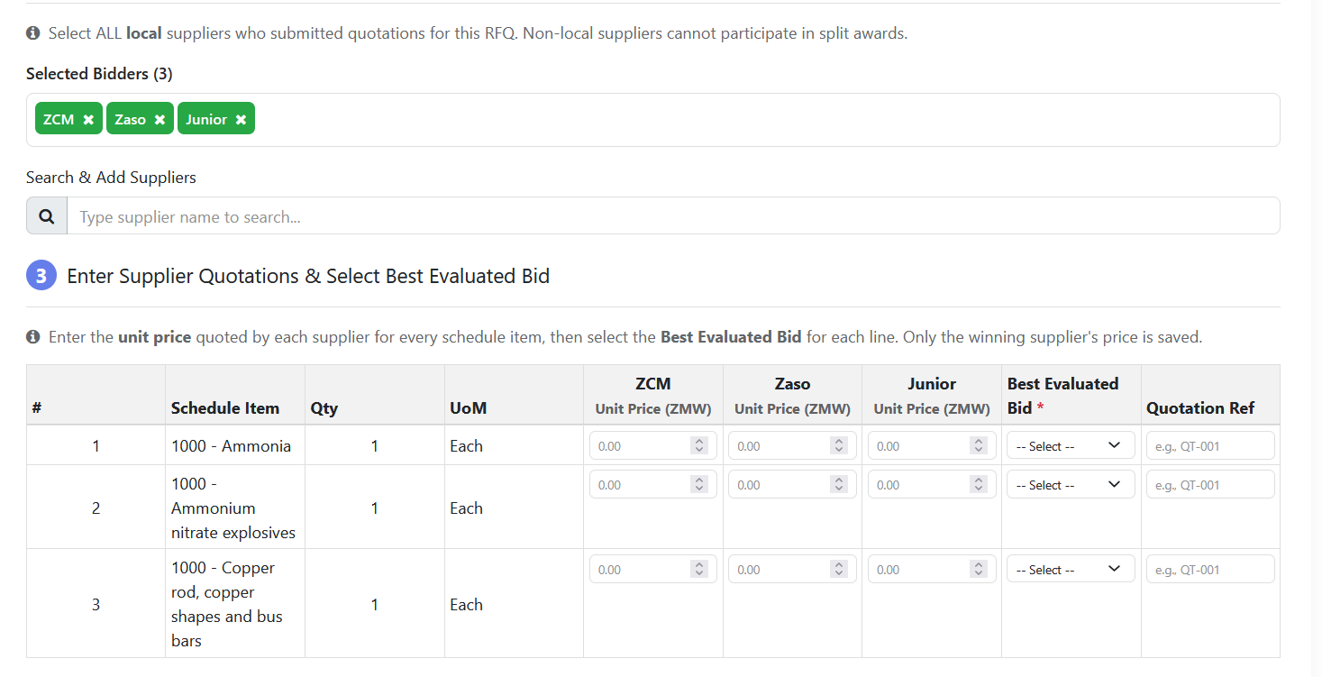Click info icon beside local suppliers note

33,33
